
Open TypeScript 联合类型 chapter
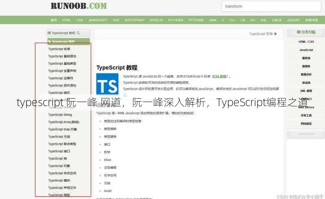coord(62,144)
